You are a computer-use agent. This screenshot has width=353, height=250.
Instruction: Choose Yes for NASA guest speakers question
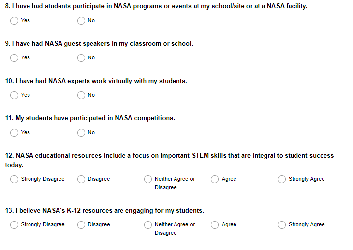pos(15,58)
